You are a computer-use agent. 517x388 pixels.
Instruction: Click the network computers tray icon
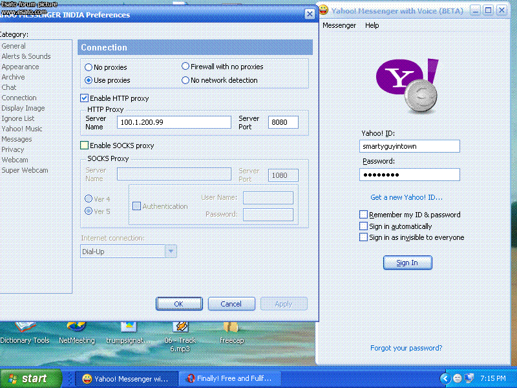[x=469, y=378]
